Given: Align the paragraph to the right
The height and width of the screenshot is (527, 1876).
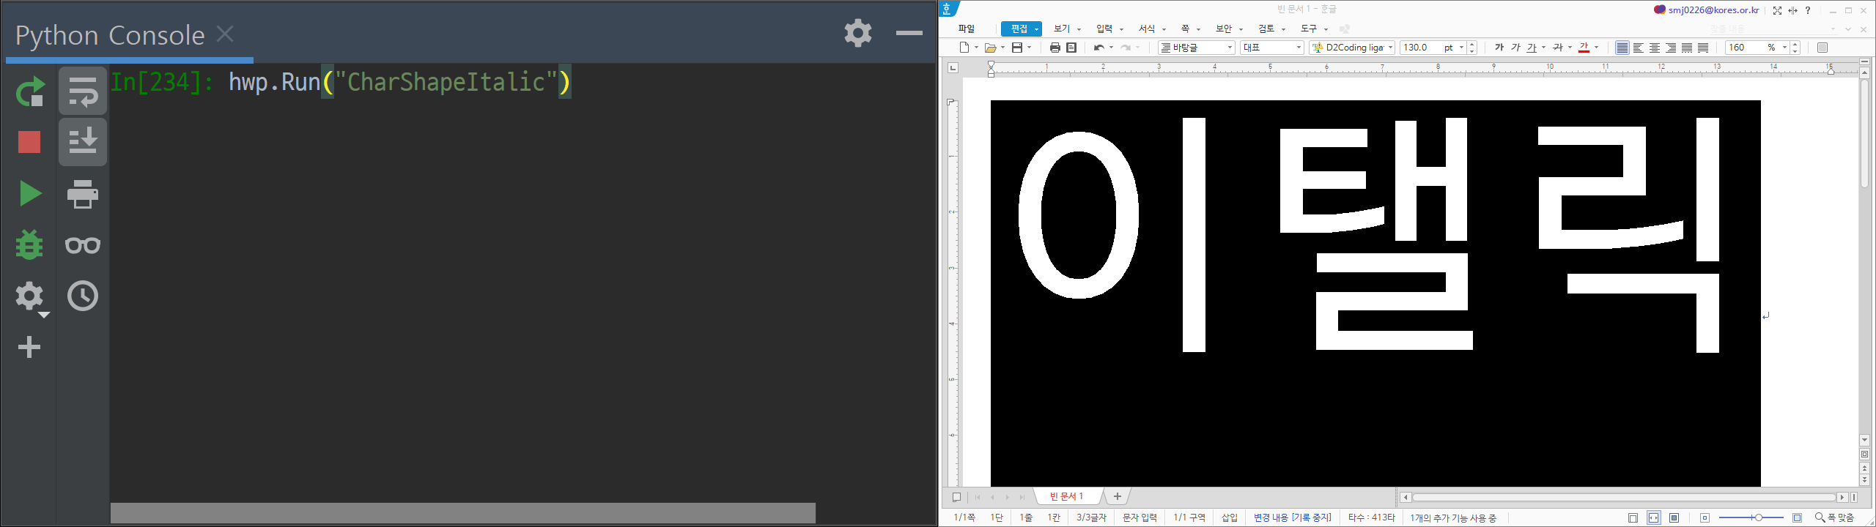Looking at the screenshot, I should [1671, 48].
